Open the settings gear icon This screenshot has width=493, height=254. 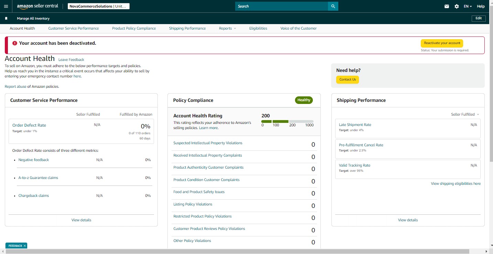tap(457, 6)
